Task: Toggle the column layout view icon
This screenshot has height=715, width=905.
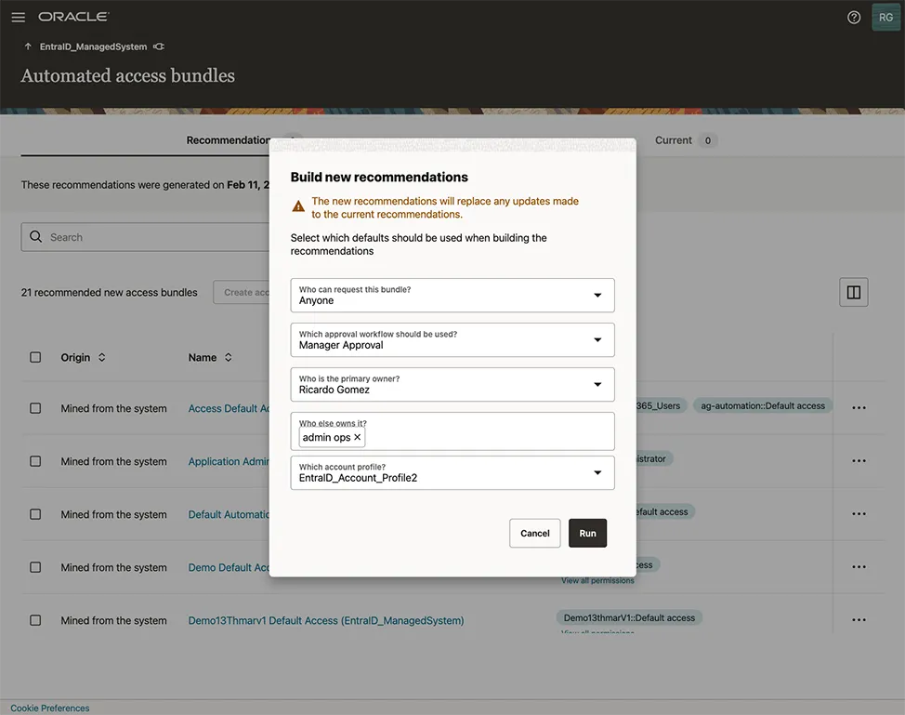Action: click(853, 292)
